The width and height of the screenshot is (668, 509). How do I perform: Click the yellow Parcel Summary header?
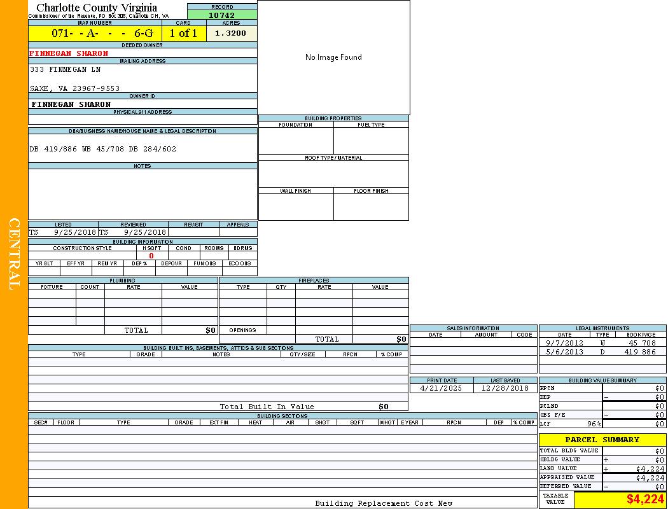click(x=602, y=440)
